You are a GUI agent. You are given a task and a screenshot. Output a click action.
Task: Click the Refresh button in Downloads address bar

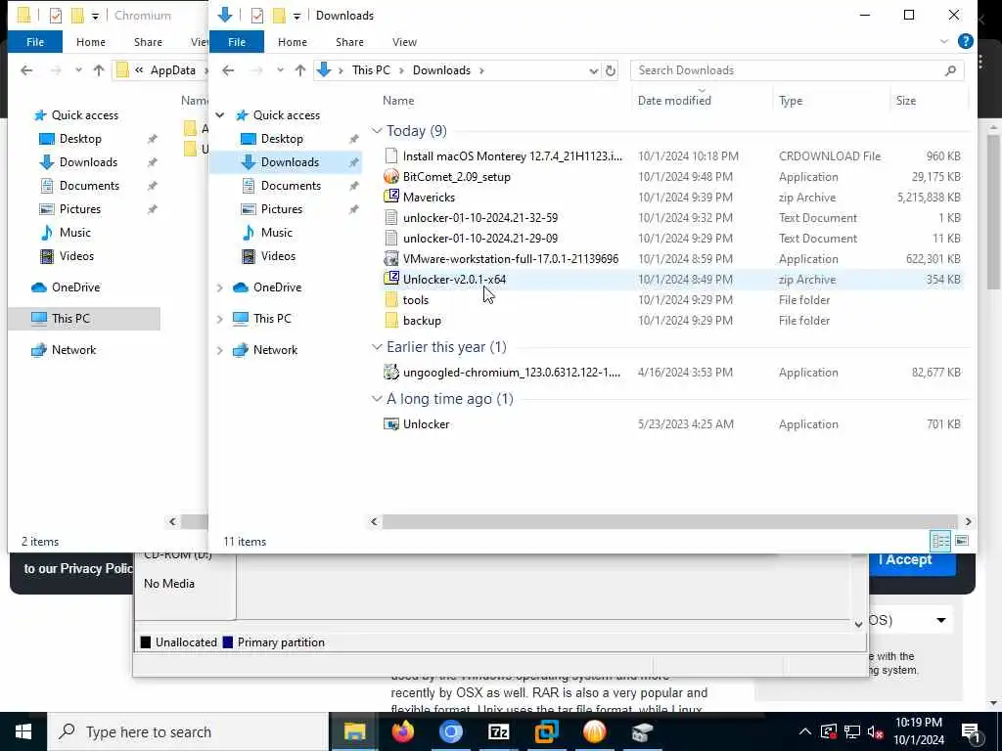tap(611, 70)
